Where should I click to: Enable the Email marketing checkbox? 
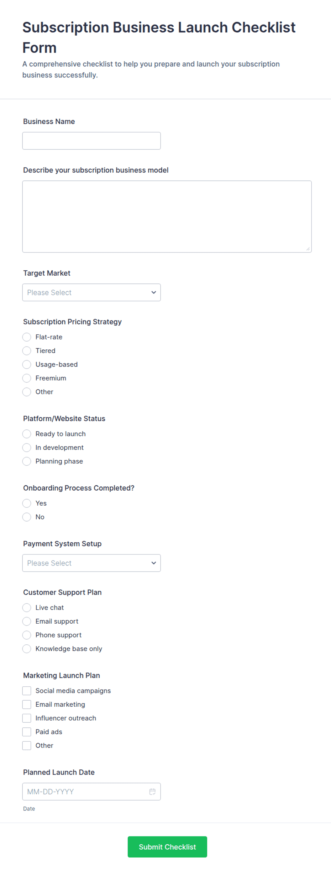27,705
